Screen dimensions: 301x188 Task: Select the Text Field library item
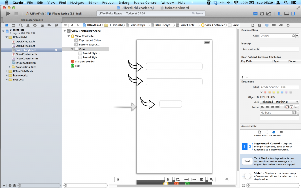point(271,161)
